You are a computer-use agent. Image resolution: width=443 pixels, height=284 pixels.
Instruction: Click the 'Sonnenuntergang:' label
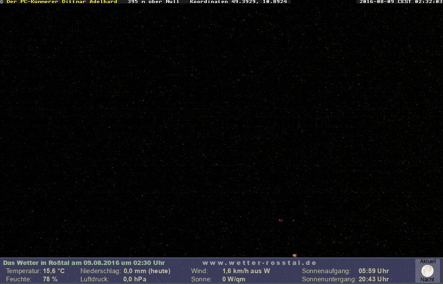(329, 279)
